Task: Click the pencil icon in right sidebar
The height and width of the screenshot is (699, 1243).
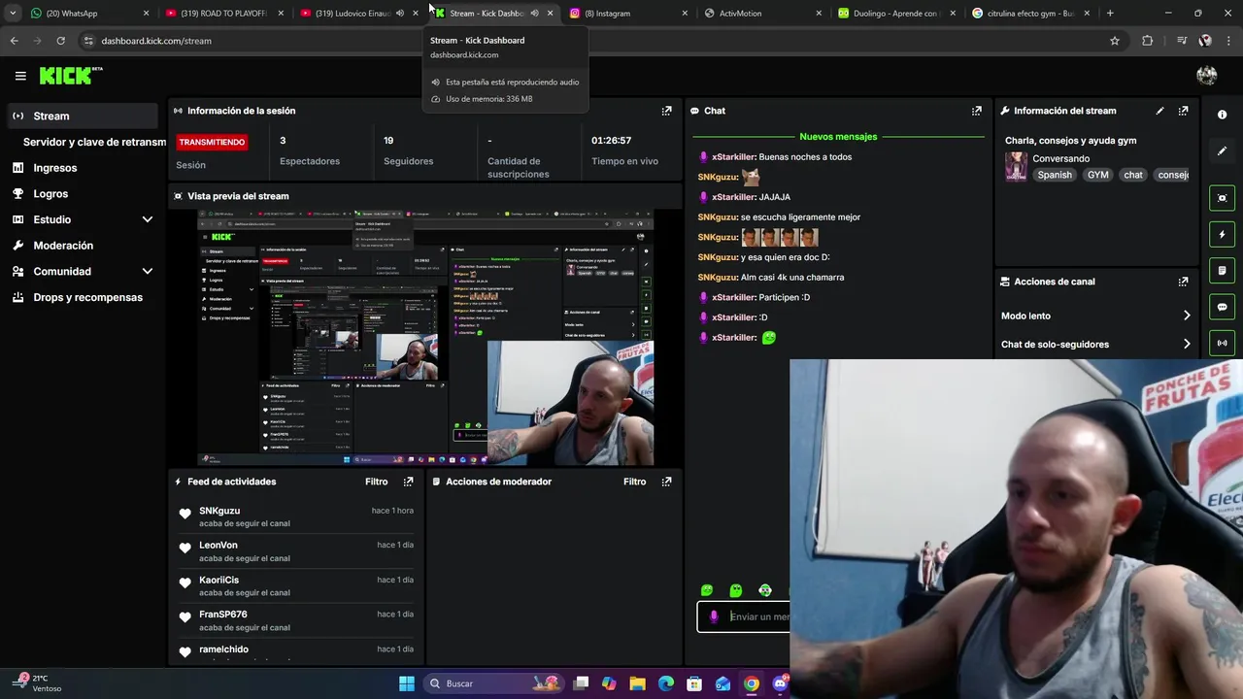Action: coord(1222,150)
